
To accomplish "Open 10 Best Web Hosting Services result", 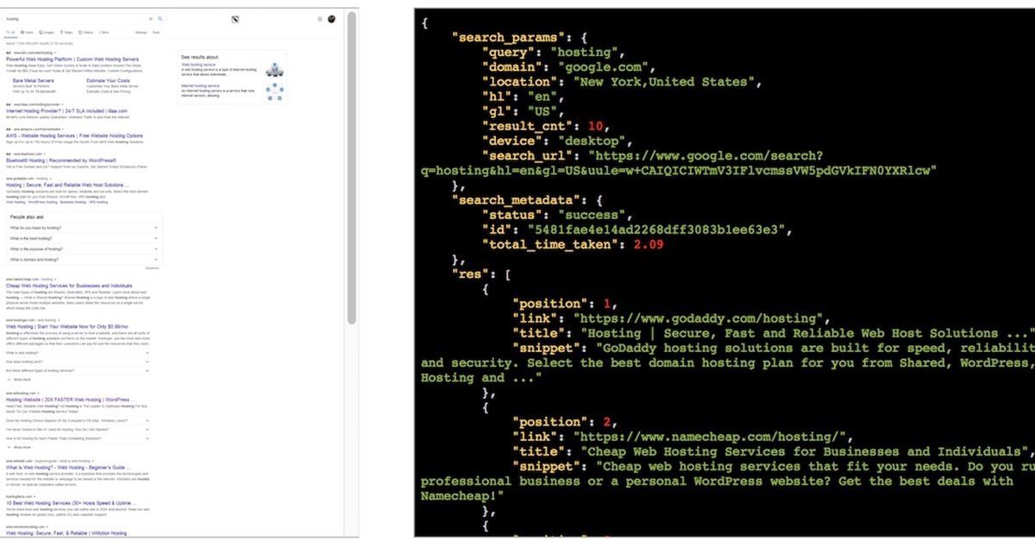I will click(x=71, y=502).
